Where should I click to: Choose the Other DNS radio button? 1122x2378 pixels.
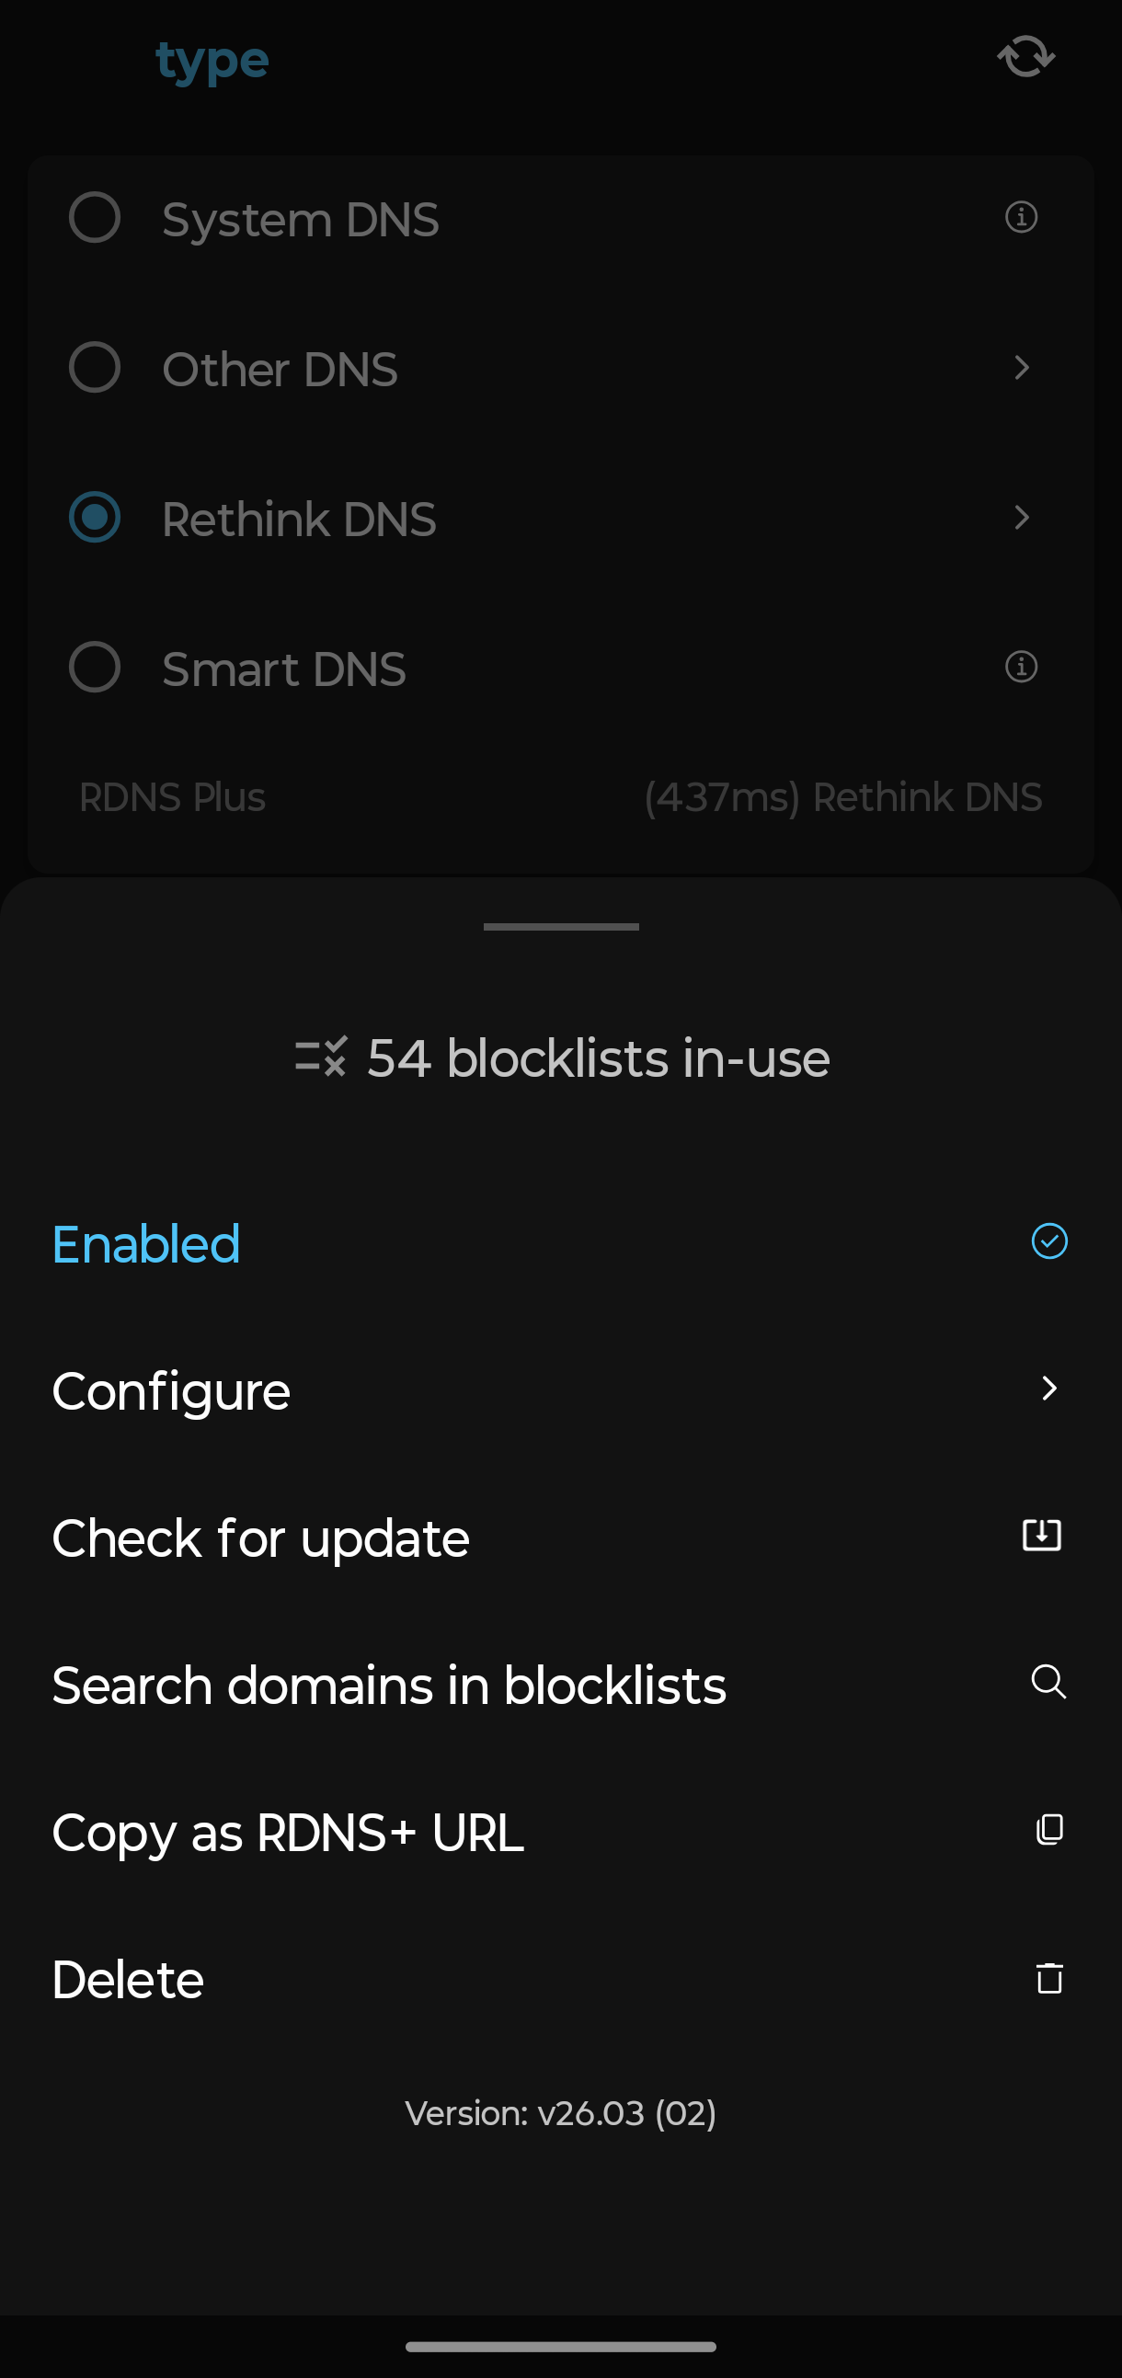point(95,368)
